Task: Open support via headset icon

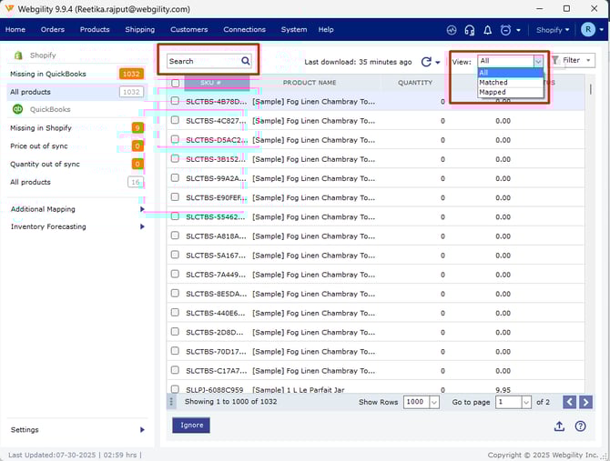Action: click(470, 30)
